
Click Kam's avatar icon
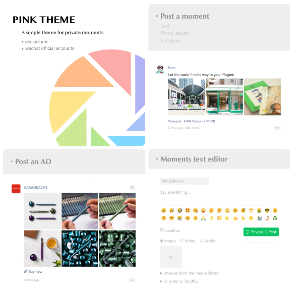pyautogui.click(x=160, y=69)
